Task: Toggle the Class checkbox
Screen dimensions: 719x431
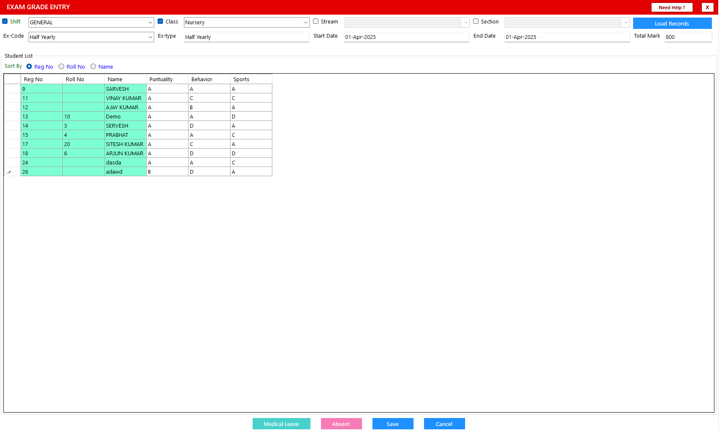Action: tap(160, 21)
